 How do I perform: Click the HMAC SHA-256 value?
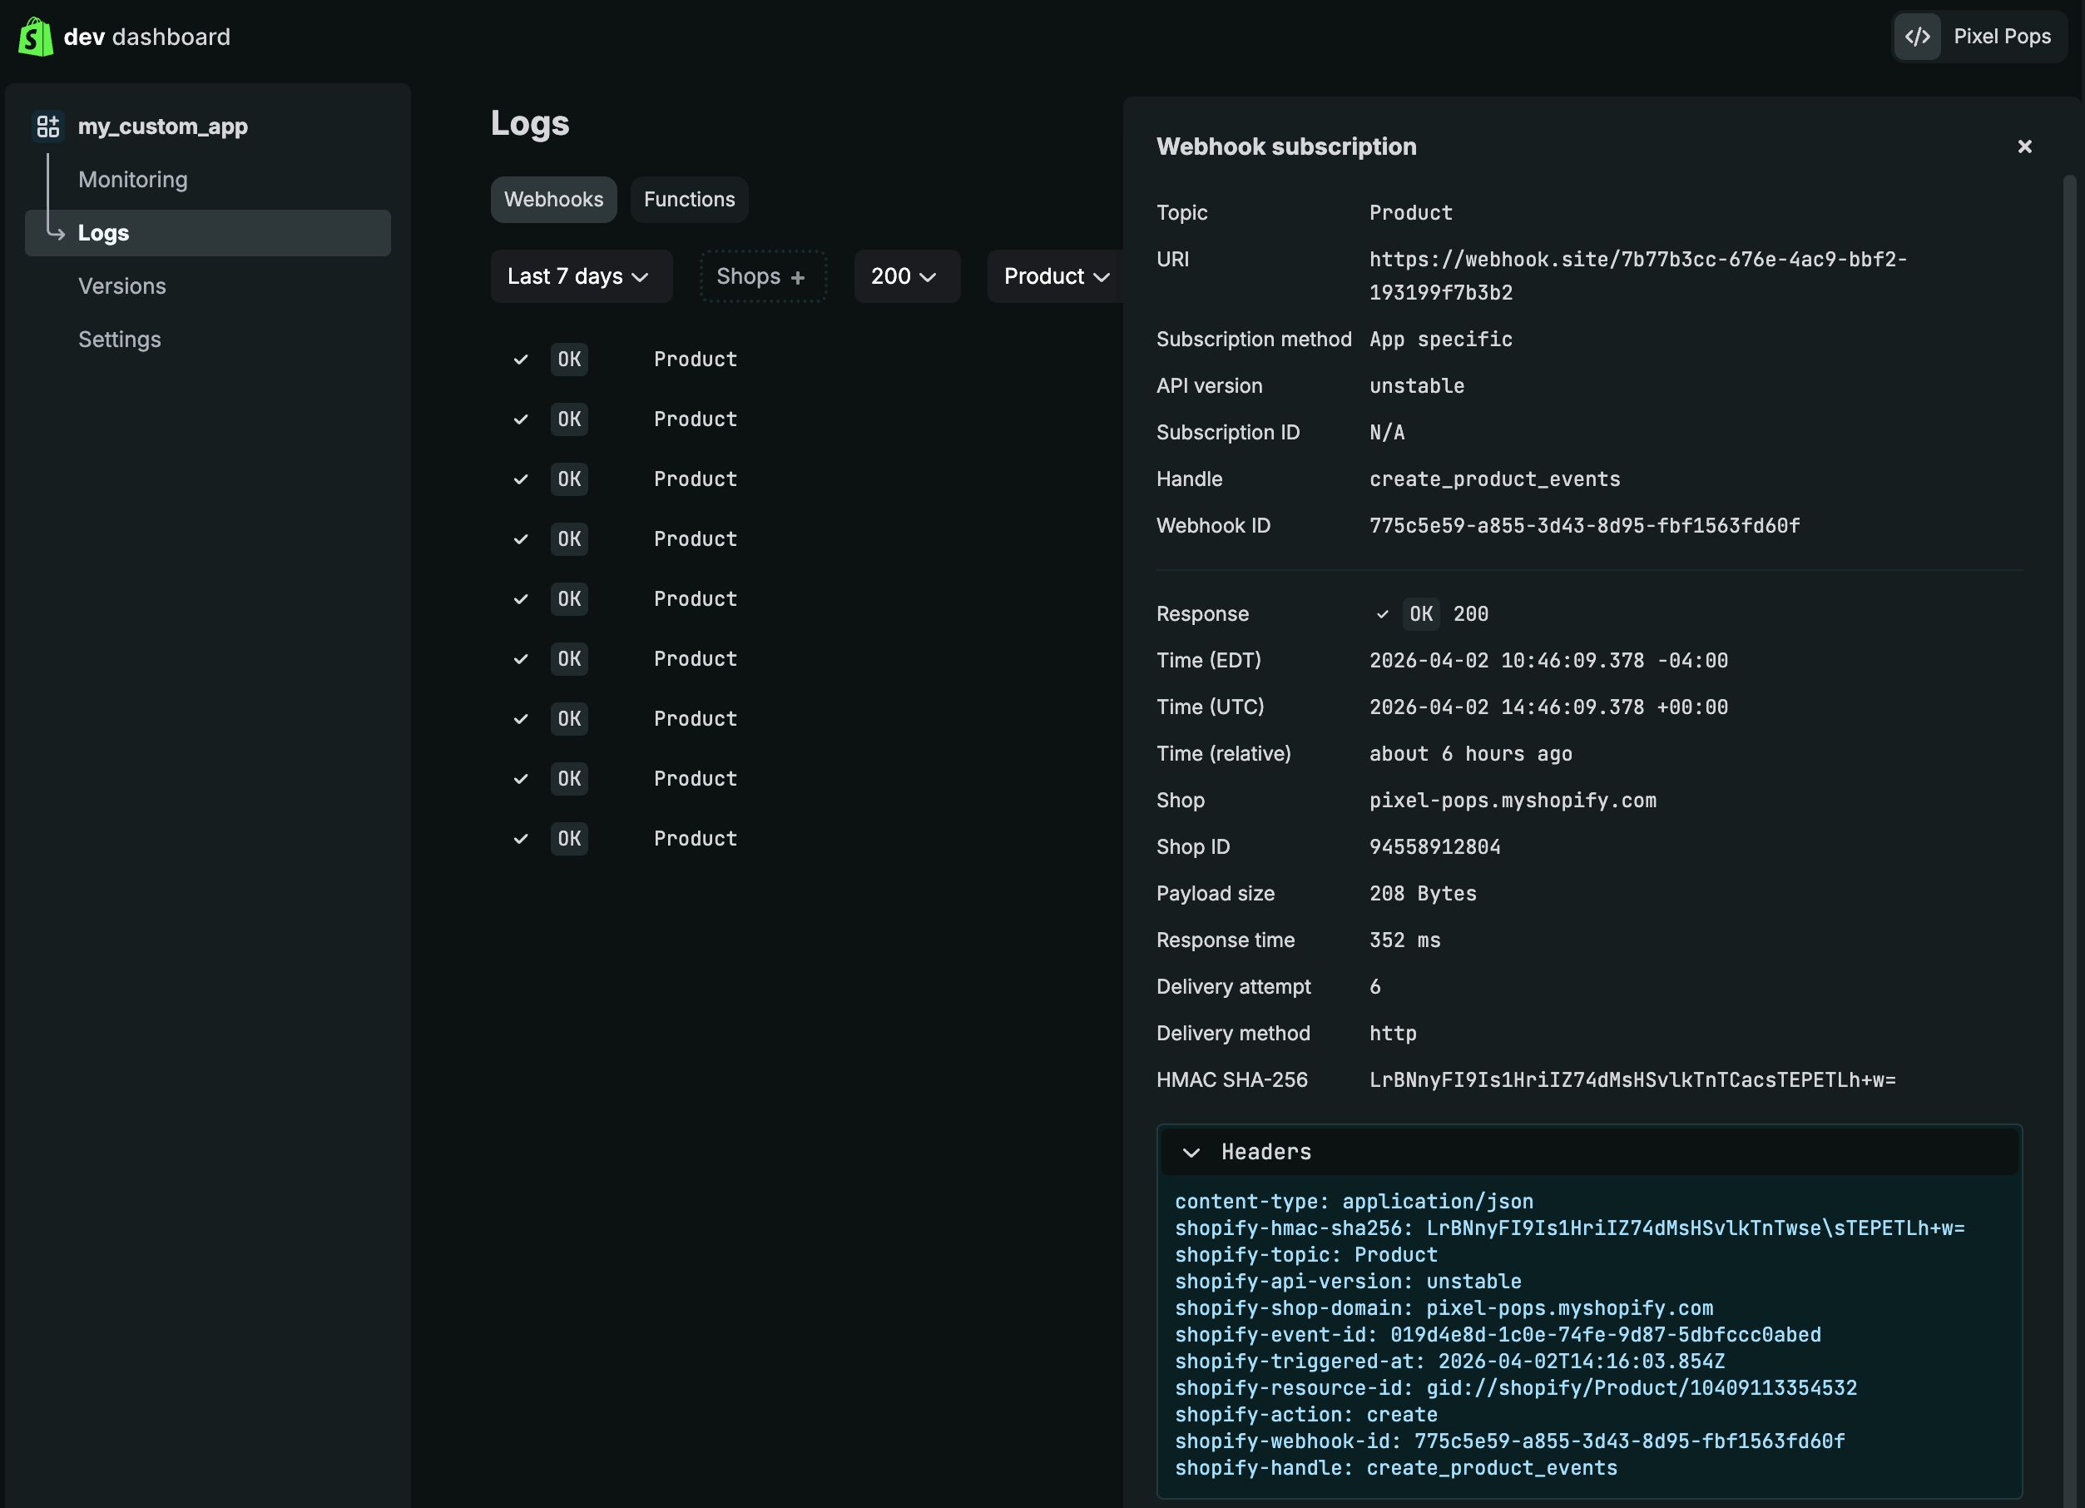(x=1632, y=1079)
